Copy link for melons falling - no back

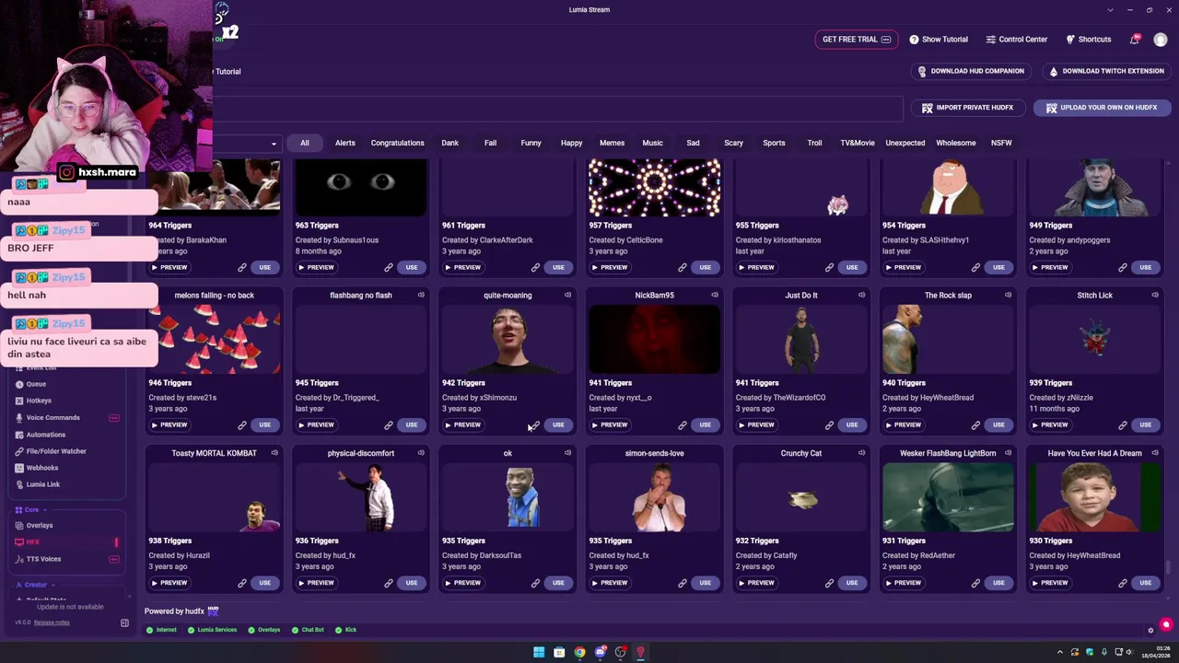coord(242,425)
